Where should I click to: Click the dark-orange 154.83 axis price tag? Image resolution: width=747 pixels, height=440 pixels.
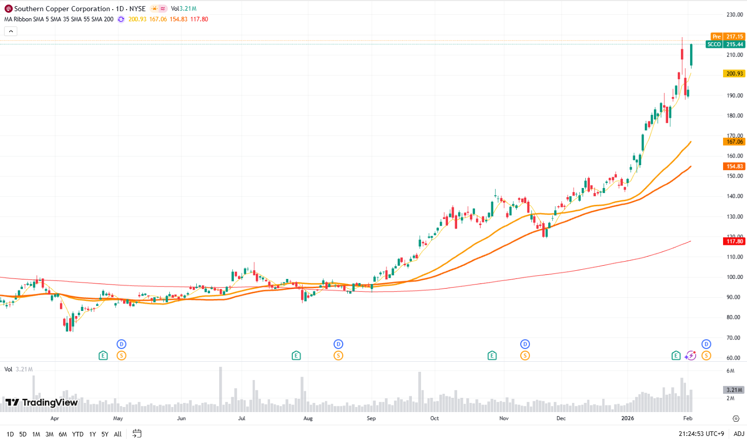pyautogui.click(x=734, y=167)
